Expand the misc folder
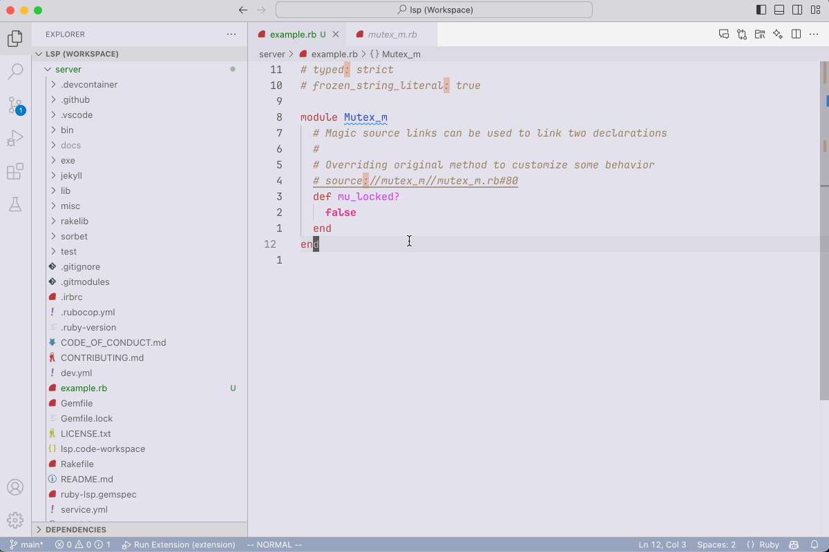829x552 pixels. click(x=140, y=206)
